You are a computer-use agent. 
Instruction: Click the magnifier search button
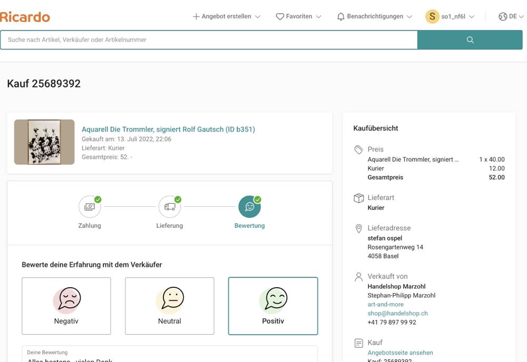[470, 40]
